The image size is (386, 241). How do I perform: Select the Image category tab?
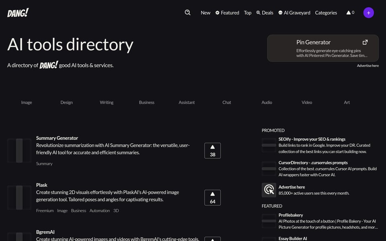coord(27,102)
